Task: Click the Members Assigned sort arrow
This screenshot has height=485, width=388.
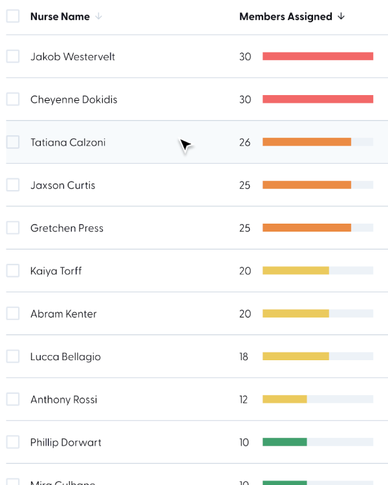Action: click(341, 17)
